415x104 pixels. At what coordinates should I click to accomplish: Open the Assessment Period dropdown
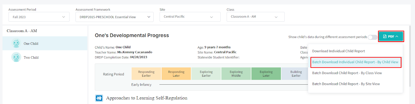[x=39, y=17]
